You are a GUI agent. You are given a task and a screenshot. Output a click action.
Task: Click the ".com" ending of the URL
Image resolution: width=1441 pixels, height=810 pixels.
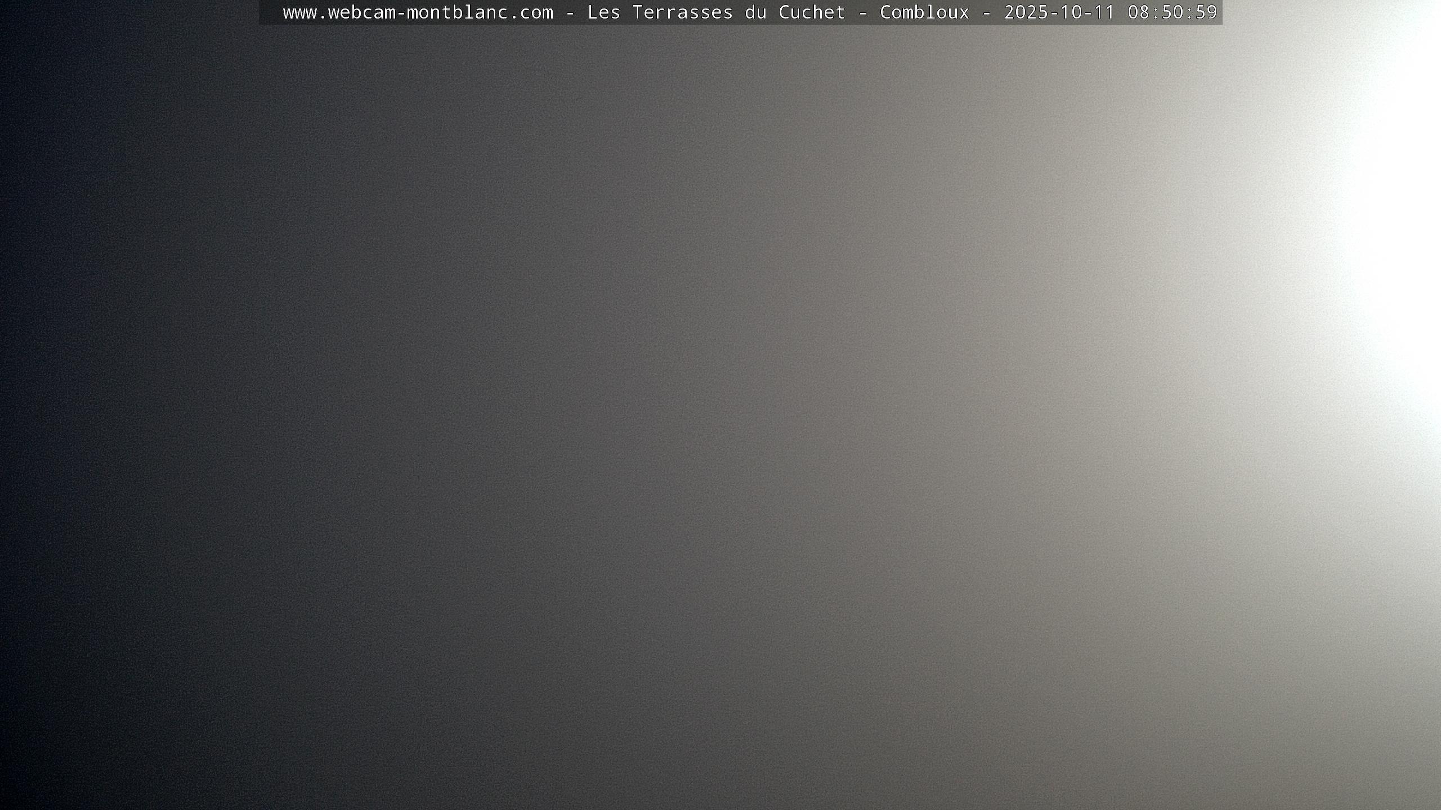pyautogui.click(x=530, y=12)
